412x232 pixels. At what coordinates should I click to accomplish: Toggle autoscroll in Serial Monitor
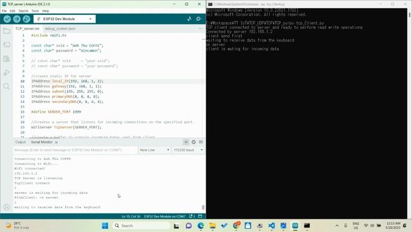coord(186,142)
